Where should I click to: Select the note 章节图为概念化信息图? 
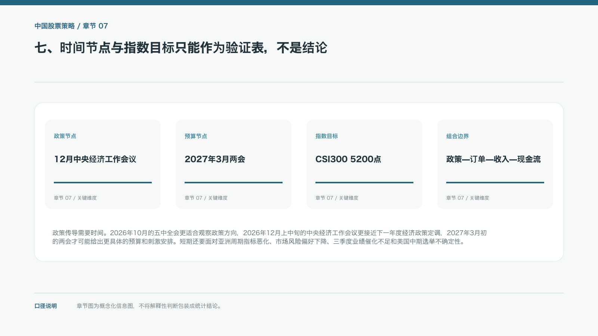coord(105,306)
